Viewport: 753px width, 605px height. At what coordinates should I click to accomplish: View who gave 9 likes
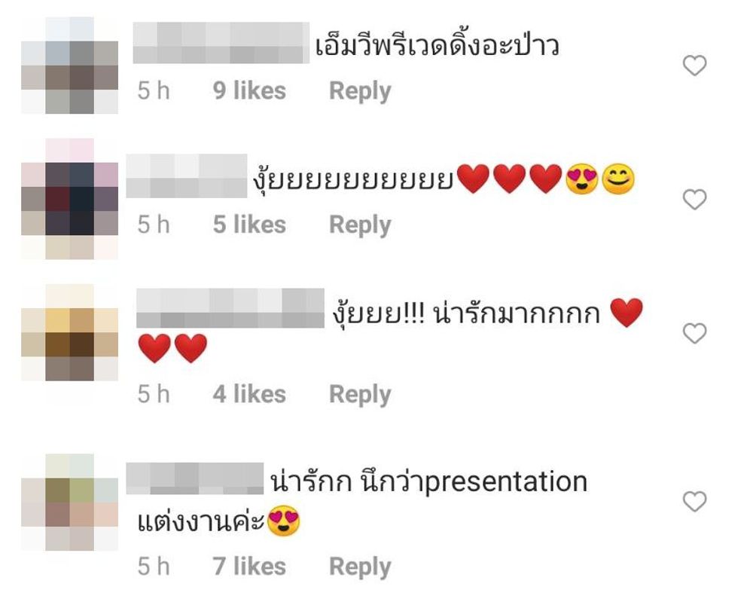tap(249, 91)
